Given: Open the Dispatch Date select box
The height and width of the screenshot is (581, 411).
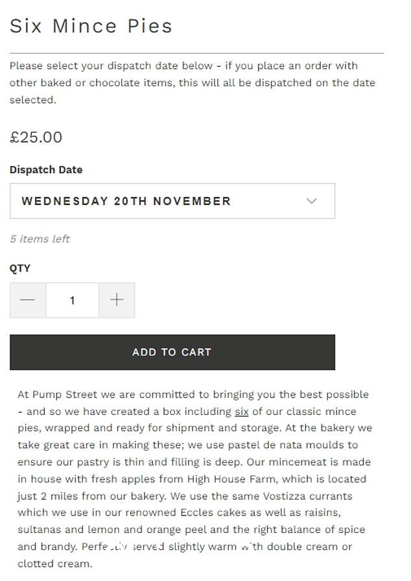Looking at the screenshot, I should click(172, 201).
